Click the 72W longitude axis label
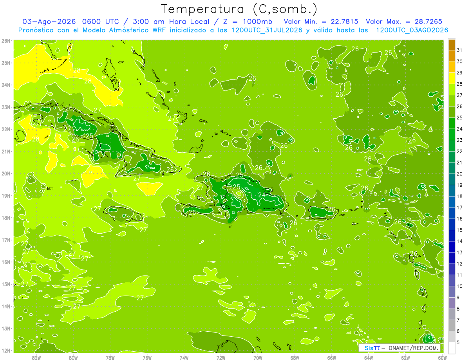 pos(221,358)
